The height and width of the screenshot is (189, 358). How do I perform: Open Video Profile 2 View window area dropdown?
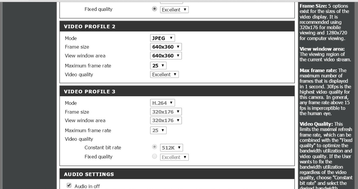166,56
